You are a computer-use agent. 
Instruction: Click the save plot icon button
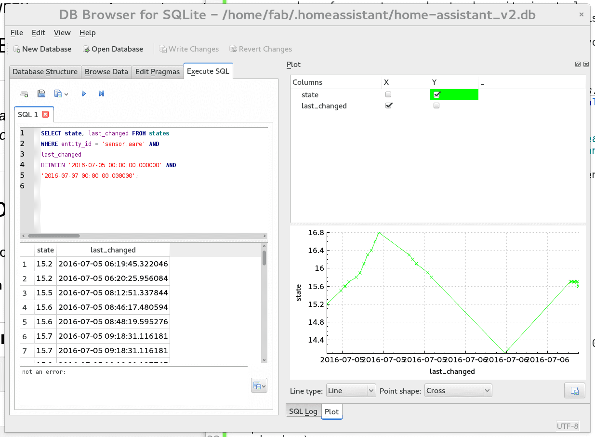tap(574, 391)
